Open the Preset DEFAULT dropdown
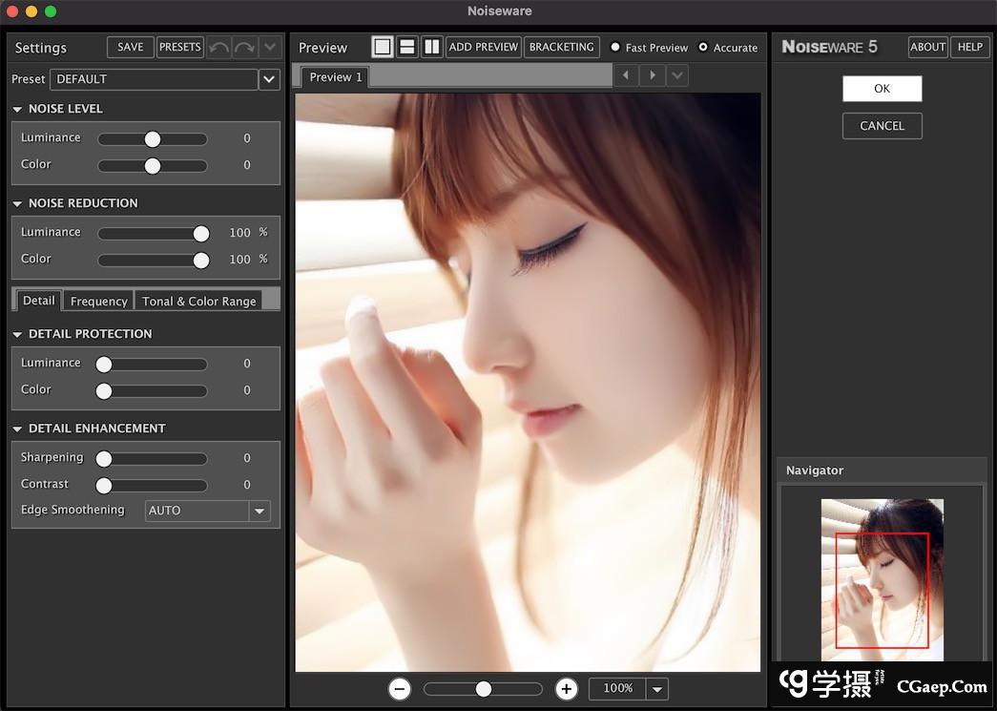Screen dimensions: 997x711 click(269, 79)
